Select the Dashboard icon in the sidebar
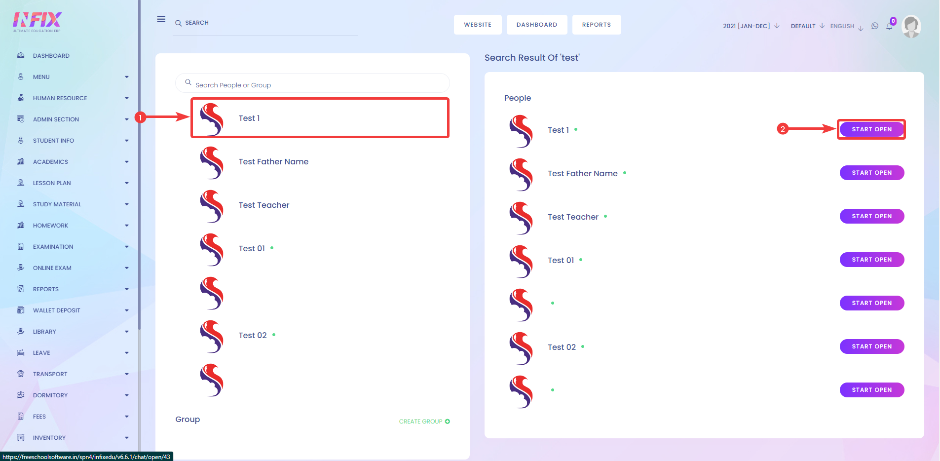This screenshot has height=461, width=940. coord(21,55)
